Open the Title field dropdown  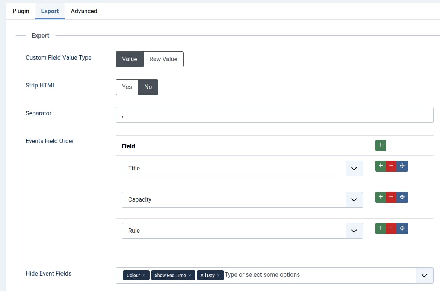354,168
